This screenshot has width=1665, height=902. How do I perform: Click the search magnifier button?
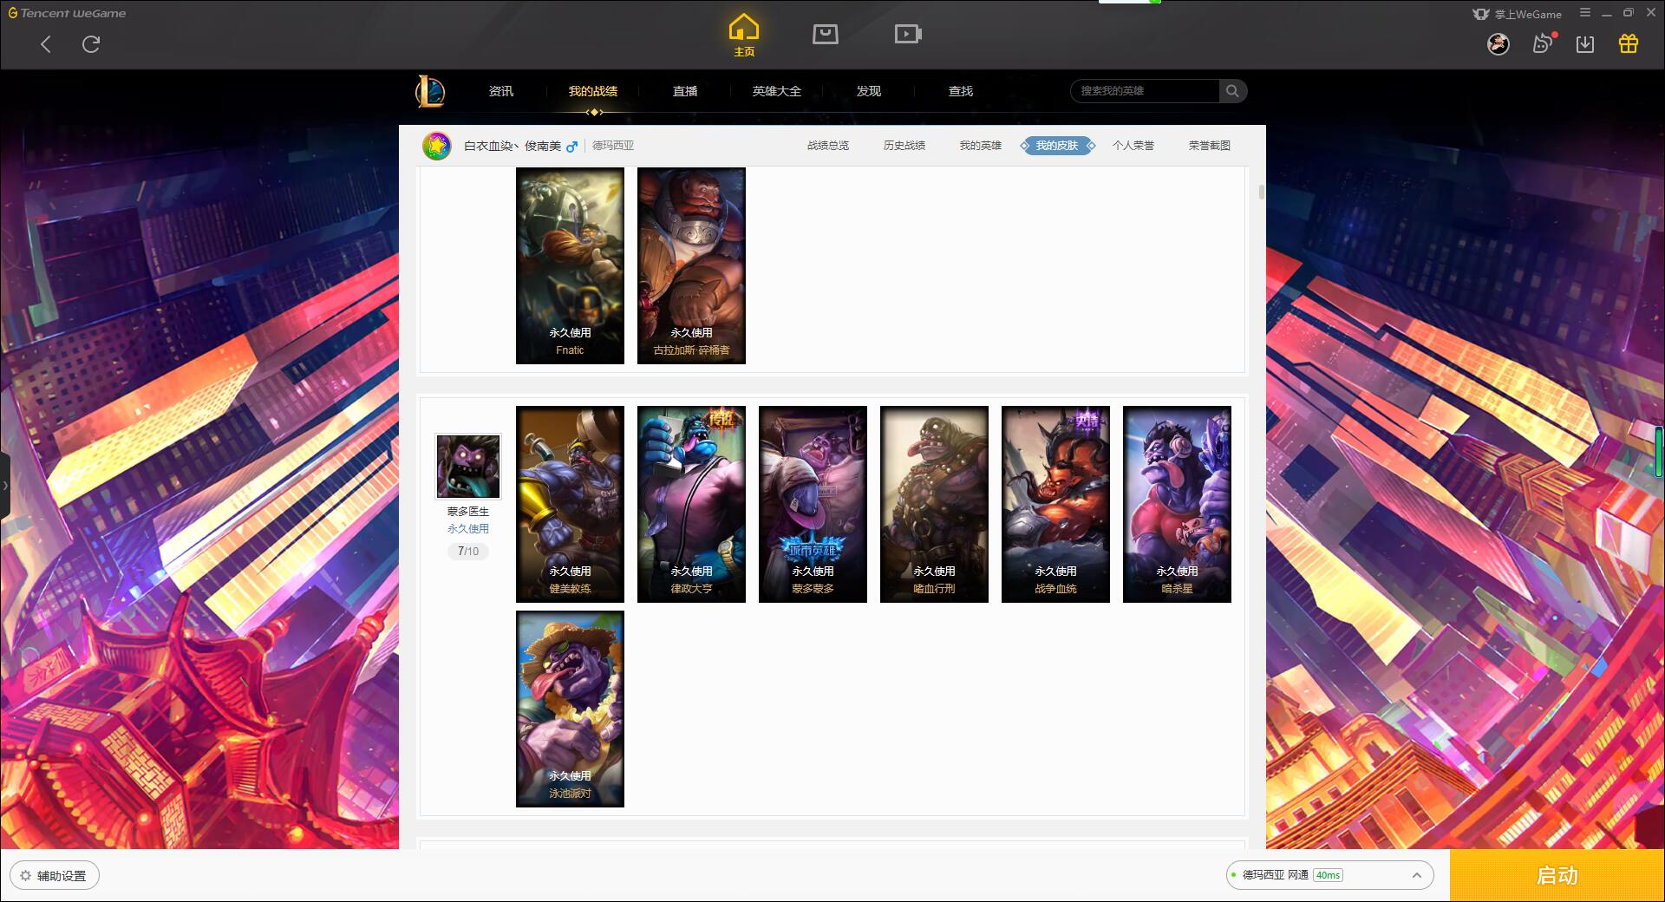(1232, 91)
